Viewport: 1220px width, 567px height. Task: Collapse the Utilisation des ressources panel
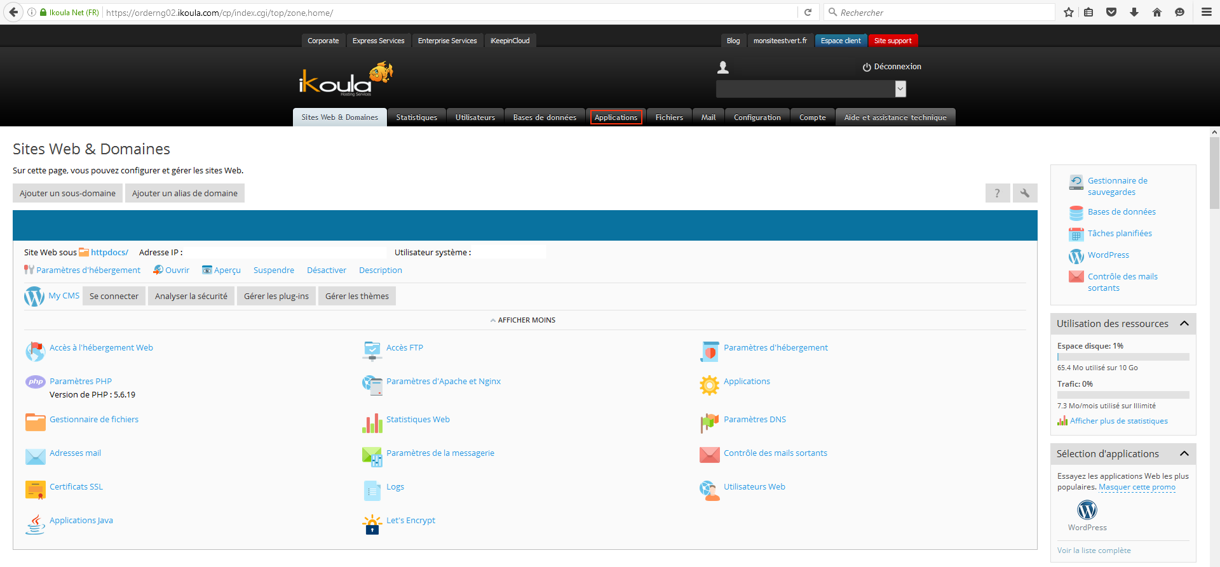coord(1184,324)
